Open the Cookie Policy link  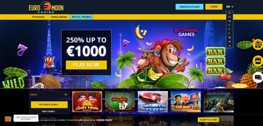coord(104,120)
